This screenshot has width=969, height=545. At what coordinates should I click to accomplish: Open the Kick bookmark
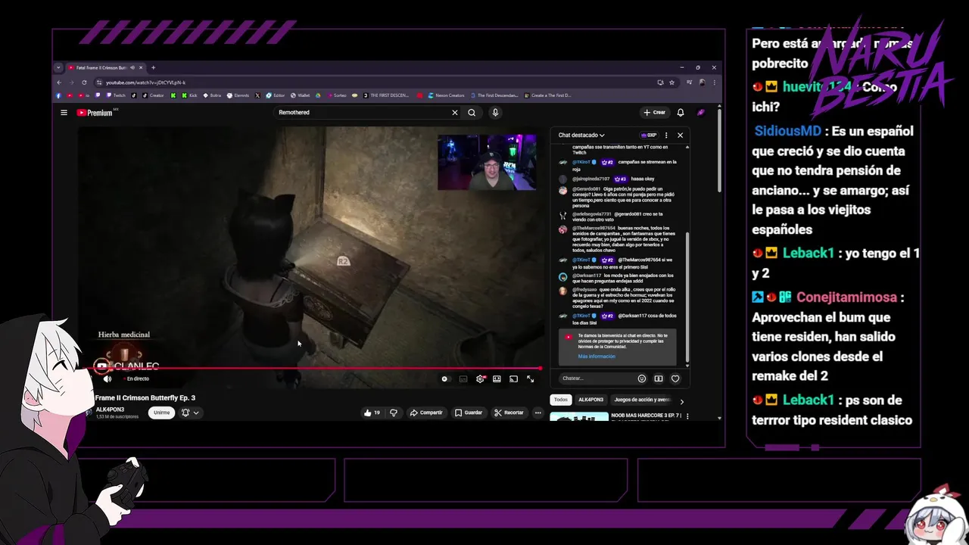(189, 95)
